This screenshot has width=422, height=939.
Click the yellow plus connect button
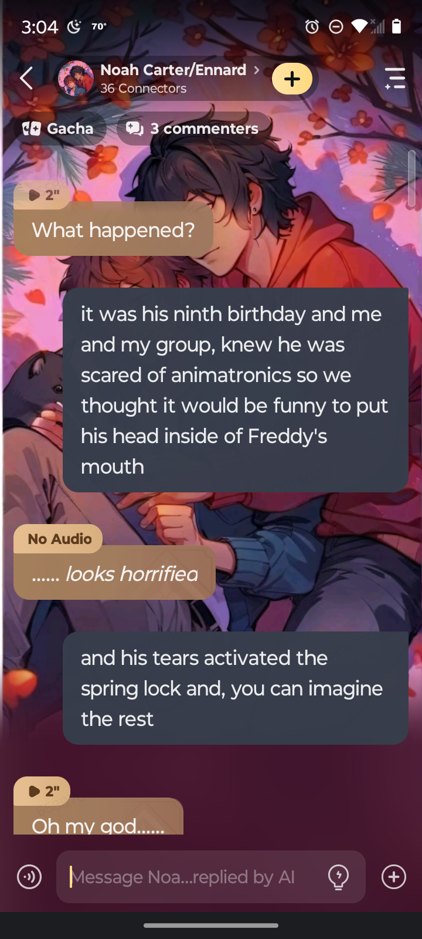pyautogui.click(x=292, y=79)
